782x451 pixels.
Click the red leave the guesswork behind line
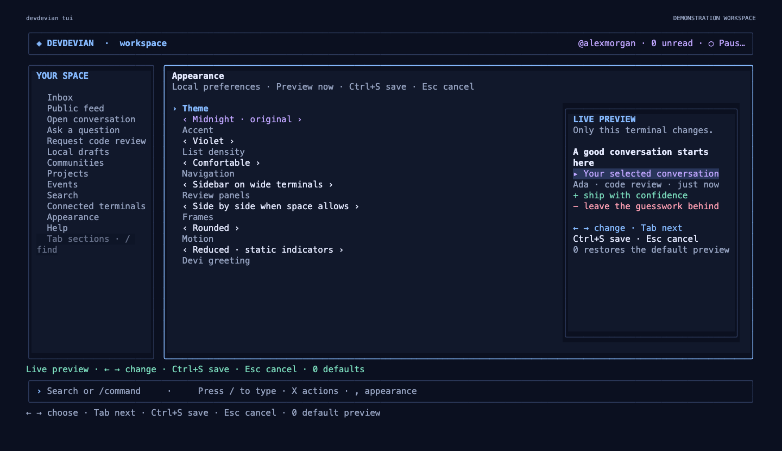click(x=646, y=206)
